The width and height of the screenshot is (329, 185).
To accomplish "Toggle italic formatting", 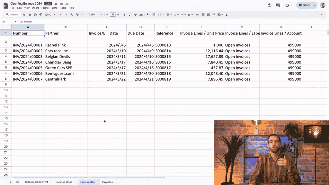I will 130,15.
